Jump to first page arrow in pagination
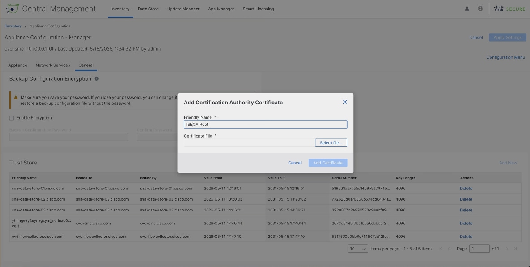530x267 pixels. click(x=440, y=249)
